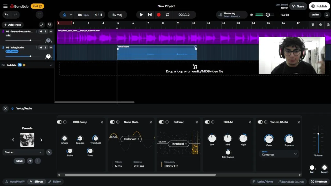The image size is (331, 186).
Task: Remove the DIGI Comp effect
Action: click(102, 122)
